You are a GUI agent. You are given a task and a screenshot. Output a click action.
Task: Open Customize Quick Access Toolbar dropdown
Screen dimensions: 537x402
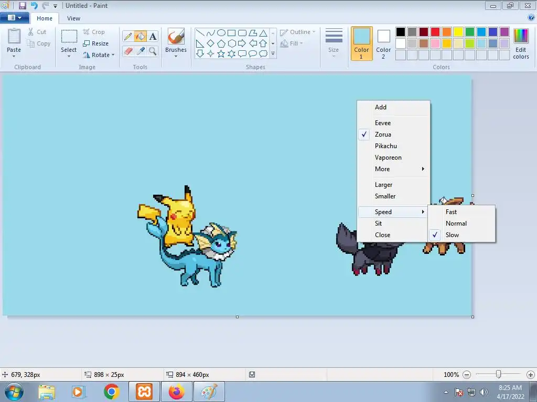coord(55,6)
